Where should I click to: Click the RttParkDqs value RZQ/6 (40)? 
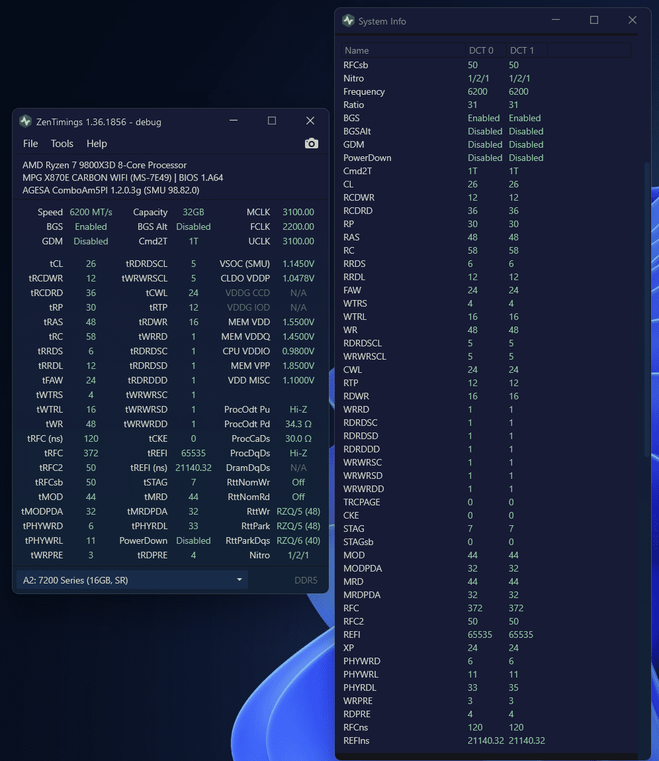point(298,540)
